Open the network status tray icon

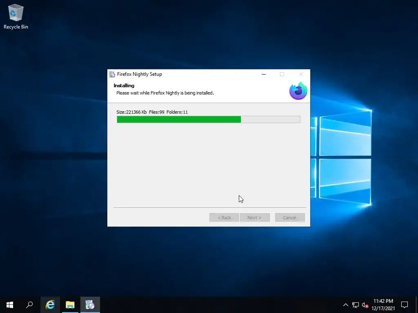(x=356, y=305)
